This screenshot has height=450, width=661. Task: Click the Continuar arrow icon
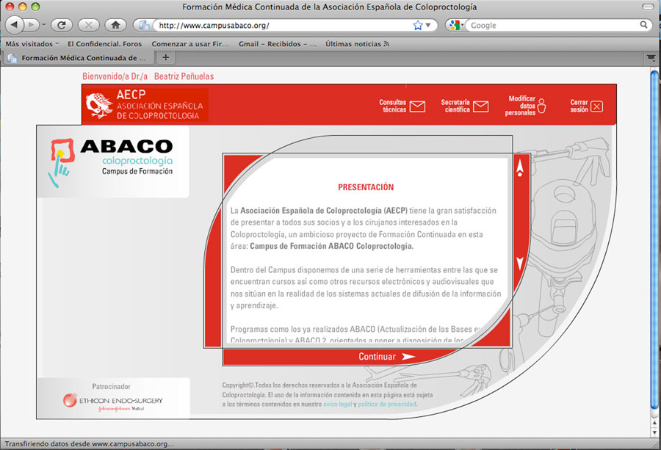[x=408, y=357]
